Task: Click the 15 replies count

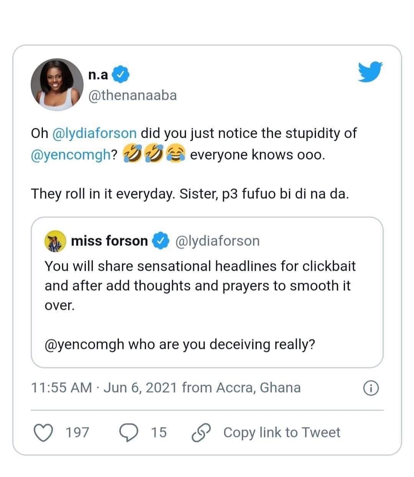Action: pos(159,433)
